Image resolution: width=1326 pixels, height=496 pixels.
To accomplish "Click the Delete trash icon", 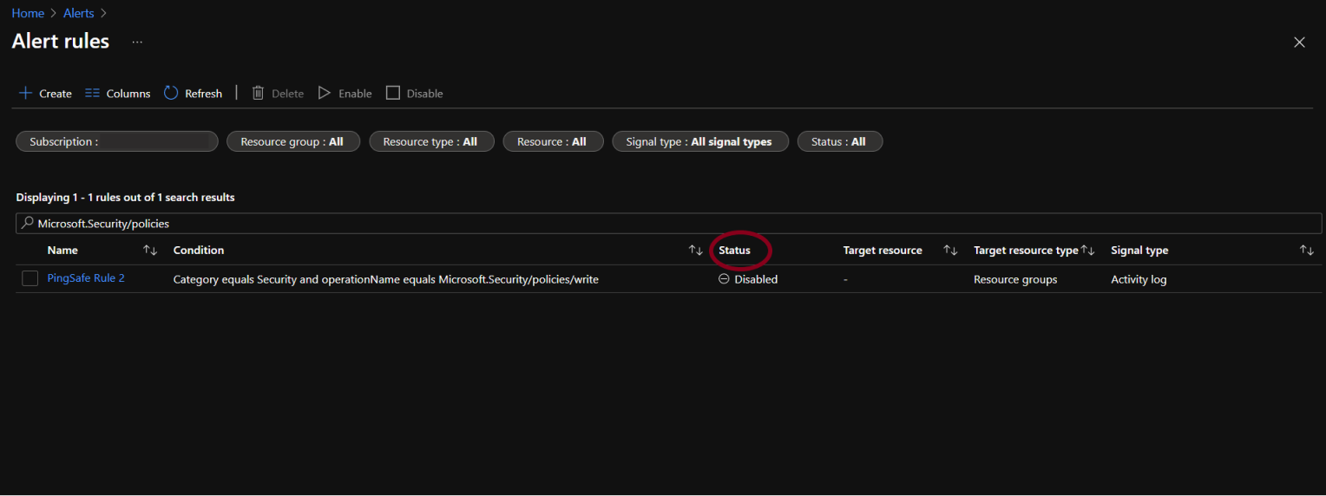I will pos(258,93).
